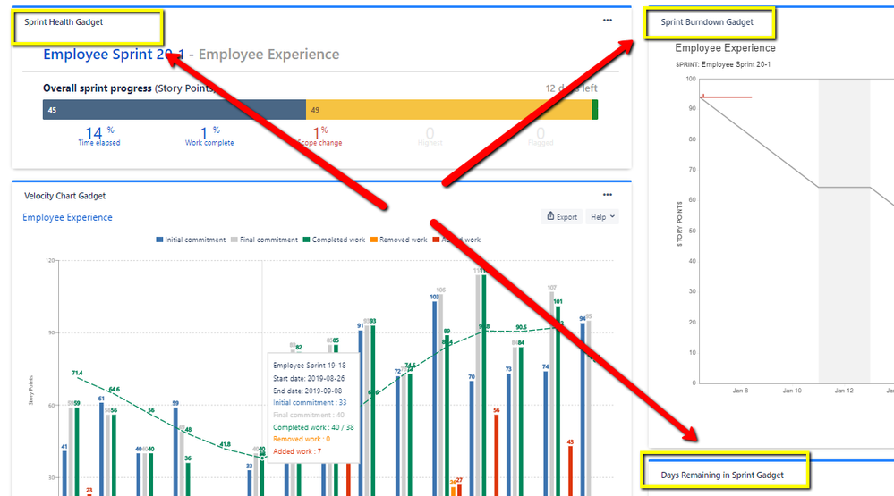Click the Added work red legend swatch
Image resolution: width=894 pixels, height=496 pixels.
436,240
